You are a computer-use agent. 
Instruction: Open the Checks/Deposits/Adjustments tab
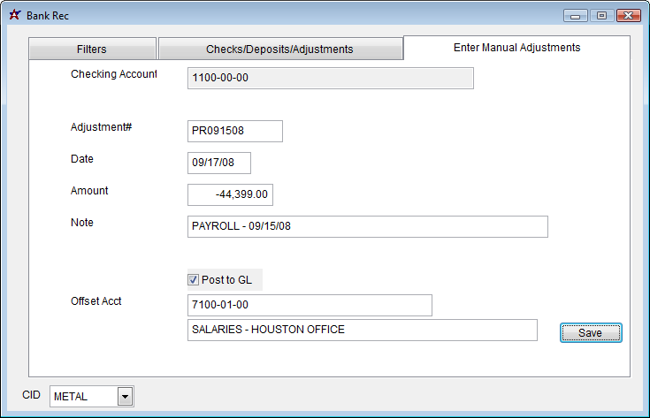click(x=279, y=49)
